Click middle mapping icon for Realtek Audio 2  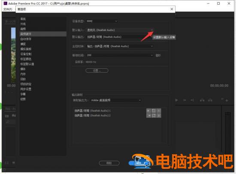coord(154,116)
